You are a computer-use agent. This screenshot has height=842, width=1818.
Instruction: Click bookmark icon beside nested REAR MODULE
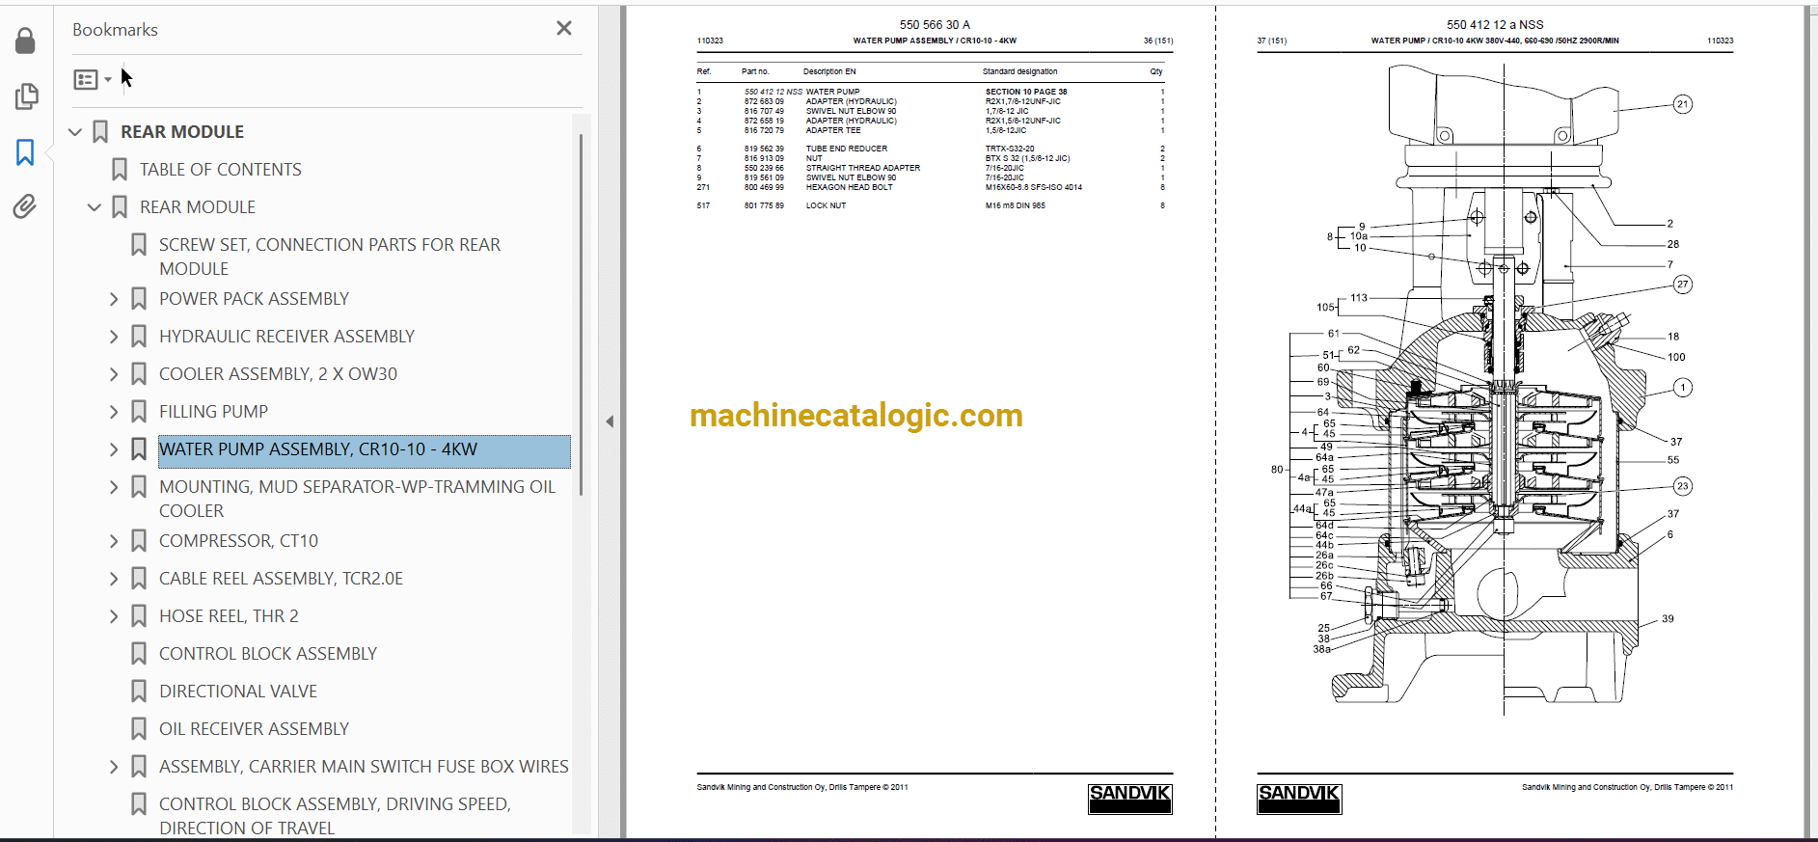click(x=120, y=207)
